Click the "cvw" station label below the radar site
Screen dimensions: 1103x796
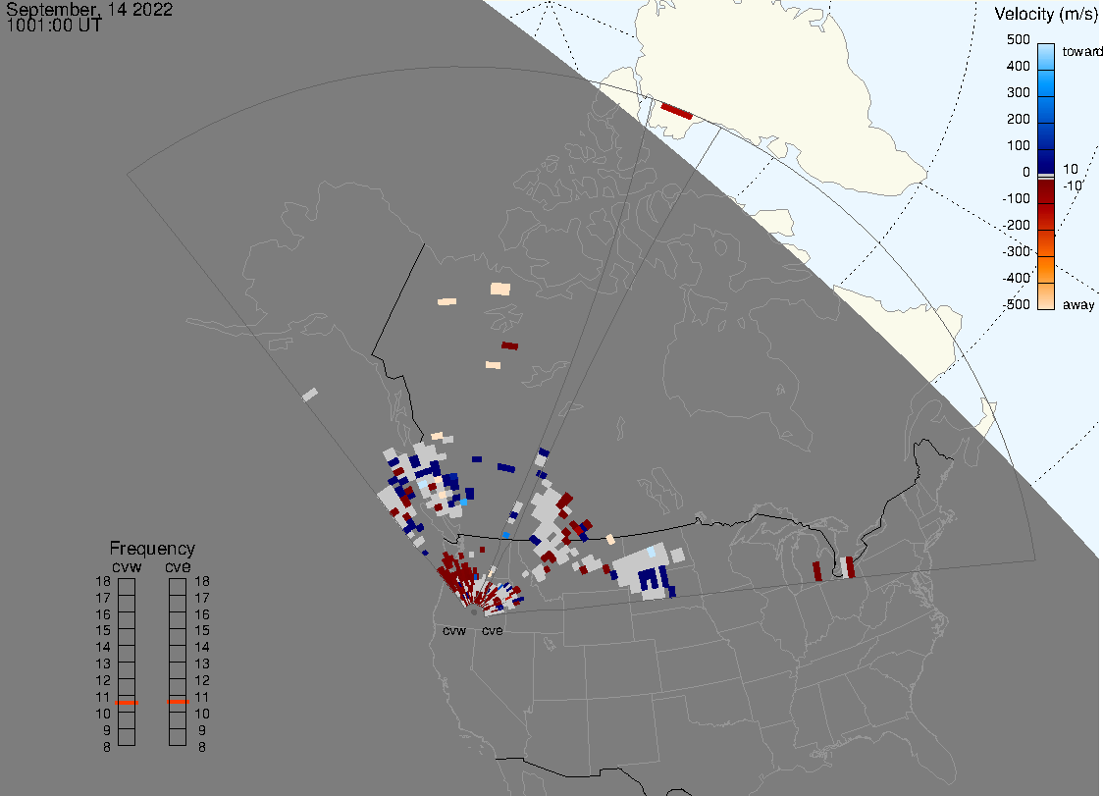454,631
